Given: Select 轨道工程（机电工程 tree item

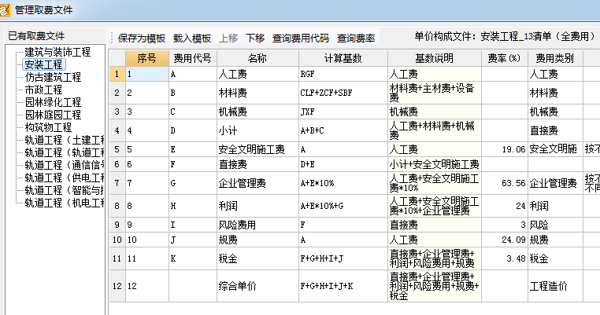Looking at the screenshot, I should tap(65, 203).
